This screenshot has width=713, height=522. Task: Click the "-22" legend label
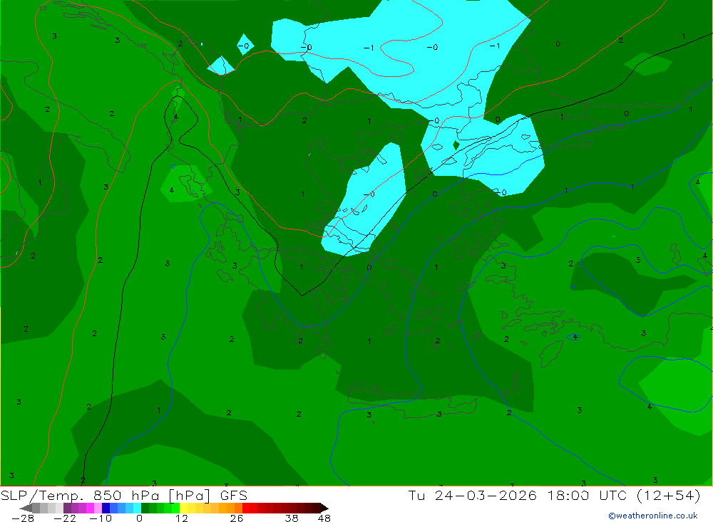pos(65,518)
